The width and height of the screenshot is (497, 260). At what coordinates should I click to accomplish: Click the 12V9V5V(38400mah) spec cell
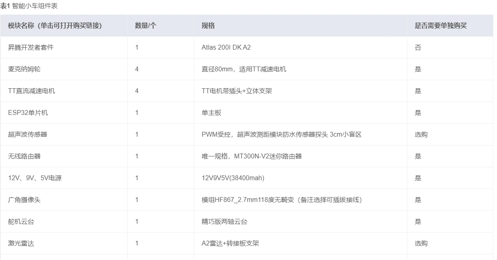pyautogui.click(x=233, y=178)
